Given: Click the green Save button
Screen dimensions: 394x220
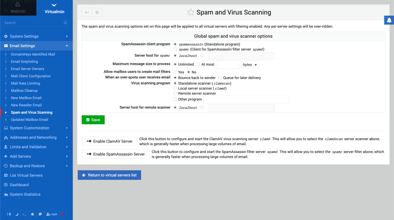Looking at the screenshot, I should (93, 120).
